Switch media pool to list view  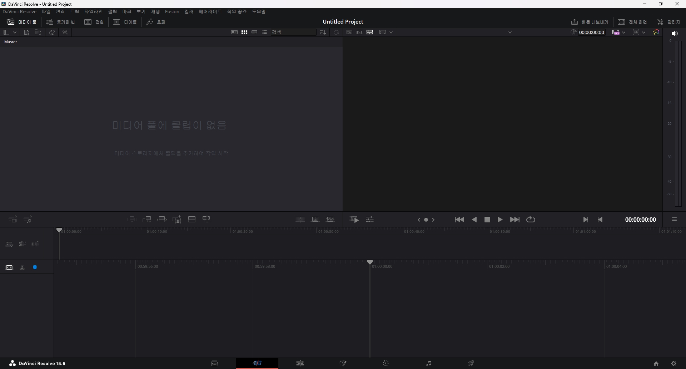tap(264, 32)
